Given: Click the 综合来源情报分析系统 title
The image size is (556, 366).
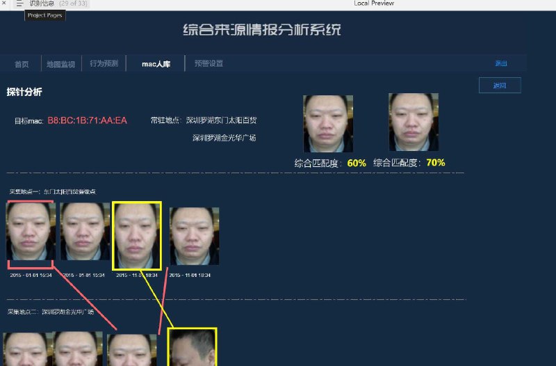Looking at the screenshot, I should click(262, 30).
